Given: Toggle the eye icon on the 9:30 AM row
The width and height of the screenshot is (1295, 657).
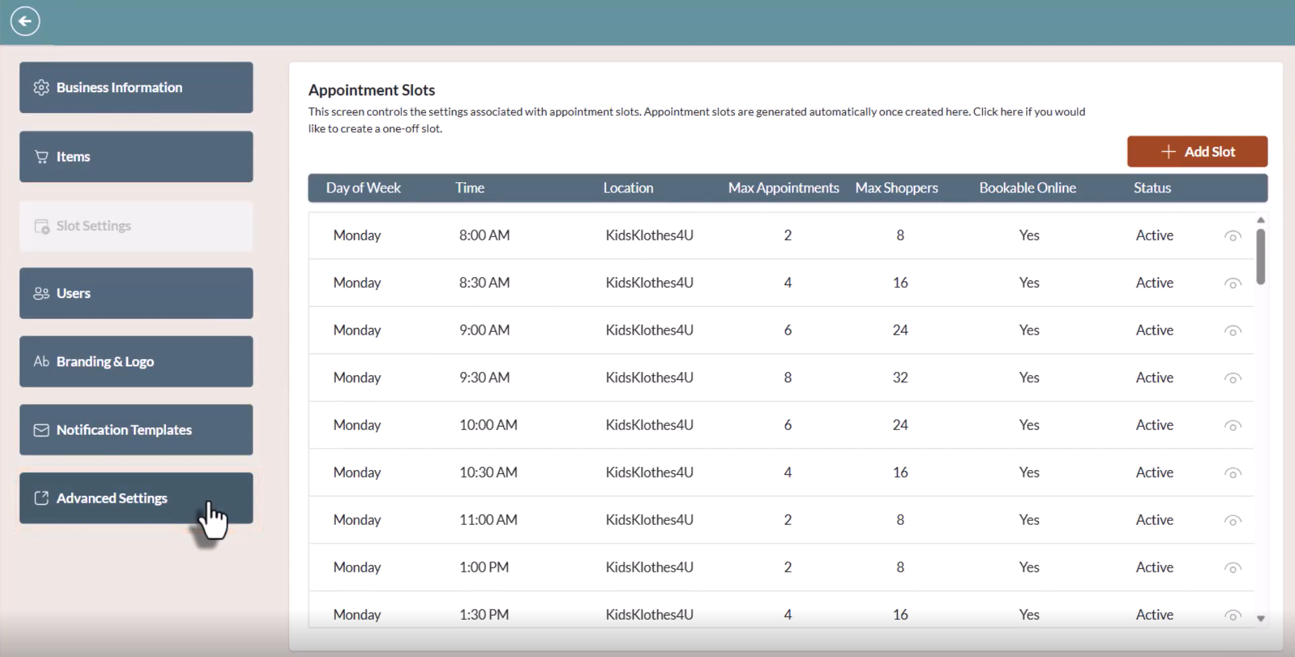Looking at the screenshot, I should (1232, 378).
